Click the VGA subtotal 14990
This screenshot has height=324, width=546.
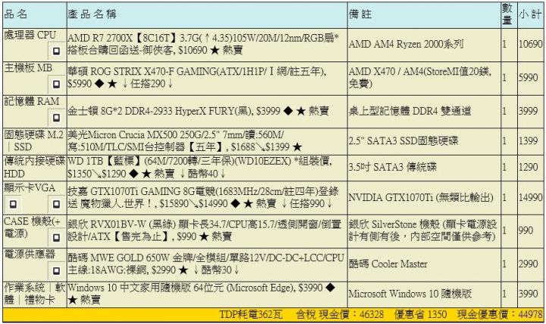coord(530,197)
